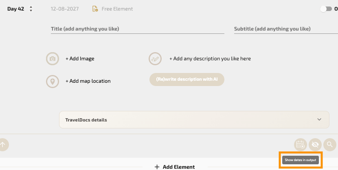
Task: Click the map pin location icon
Action: tap(53, 81)
